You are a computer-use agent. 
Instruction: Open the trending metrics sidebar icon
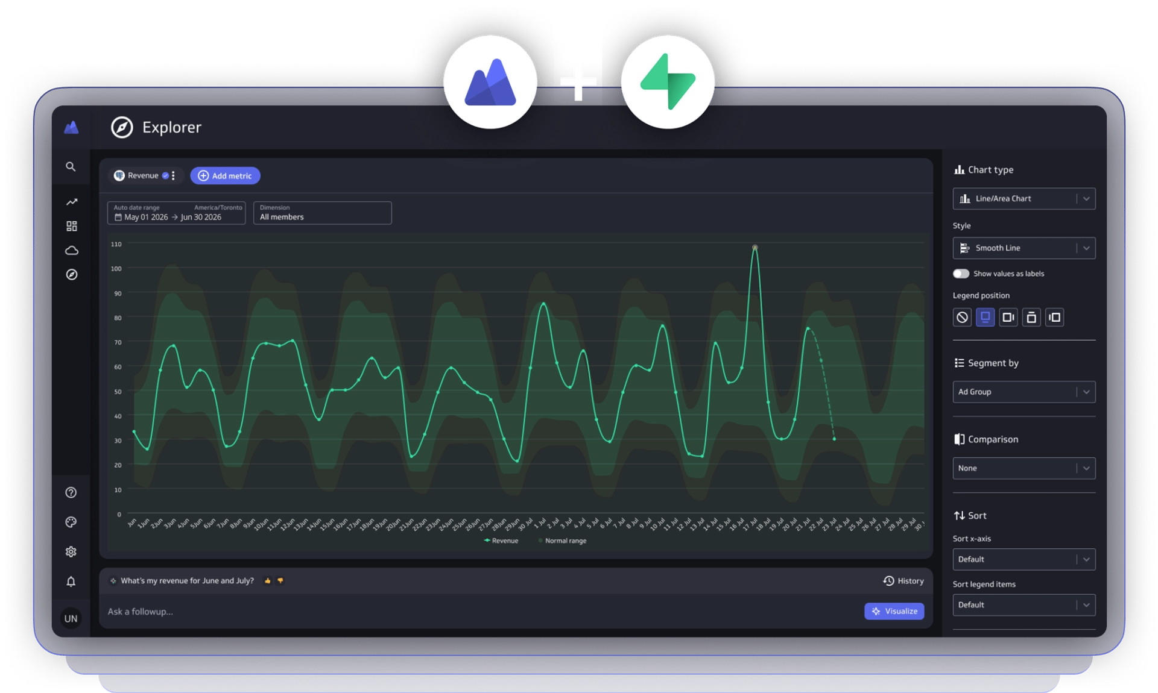coord(72,201)
